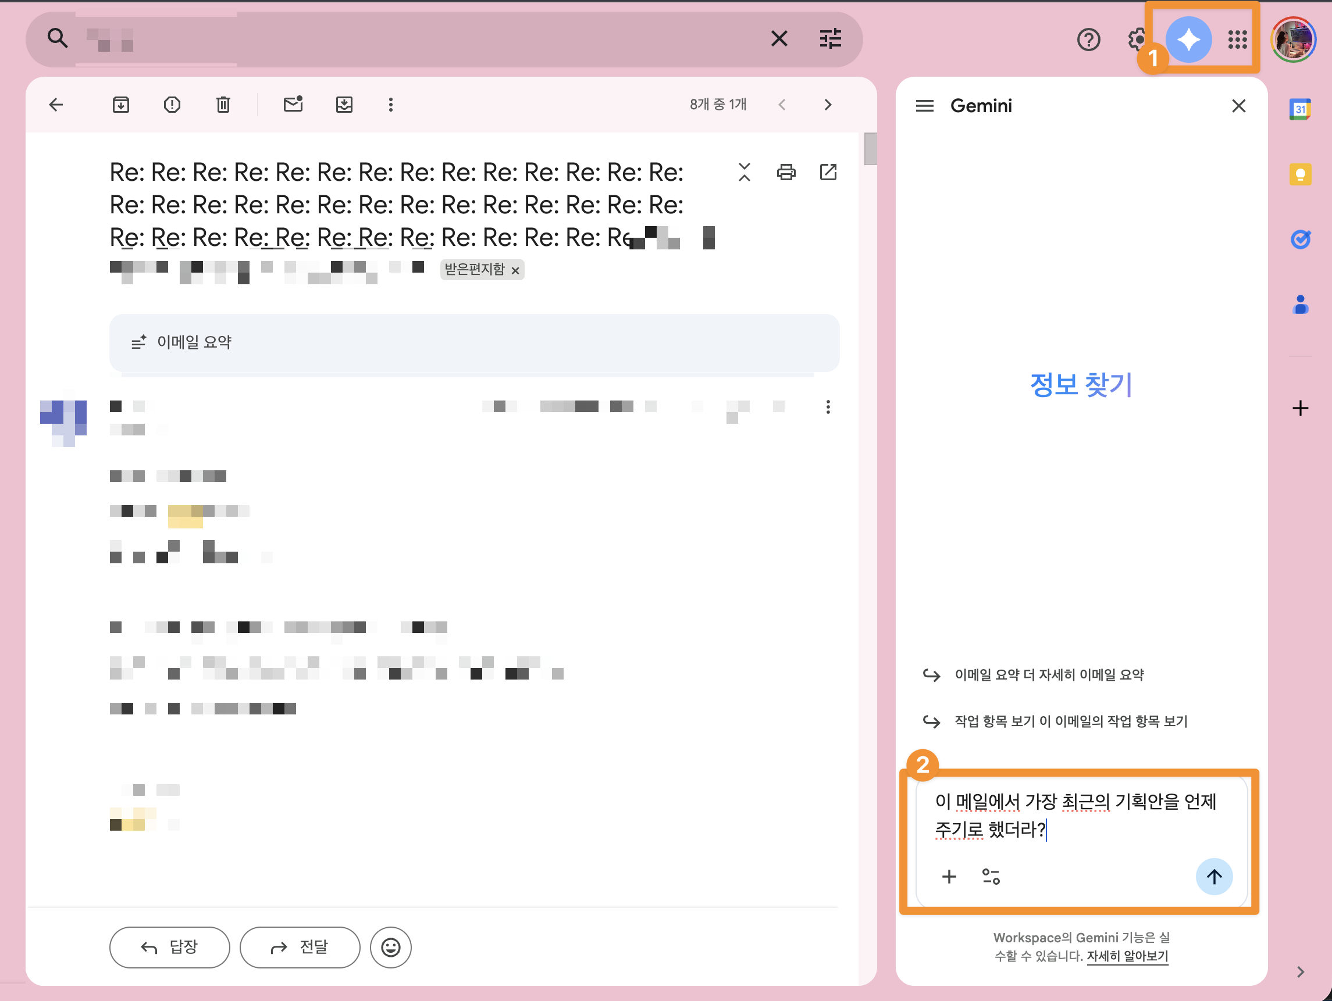The width and height of the screenshot is (1332, 1001).
Task: Attach a file in the Gemini prompt box
Action: click(949, 877)
